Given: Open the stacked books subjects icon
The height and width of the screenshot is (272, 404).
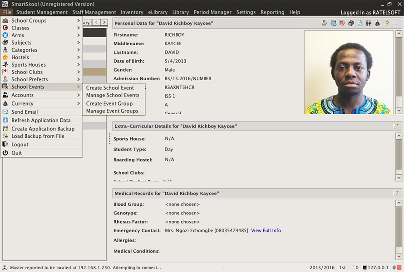Looking at the screenshot, I should click(351, 23).
